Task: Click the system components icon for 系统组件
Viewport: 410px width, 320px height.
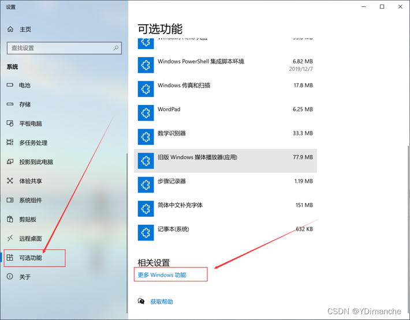Action: (10, 200)
